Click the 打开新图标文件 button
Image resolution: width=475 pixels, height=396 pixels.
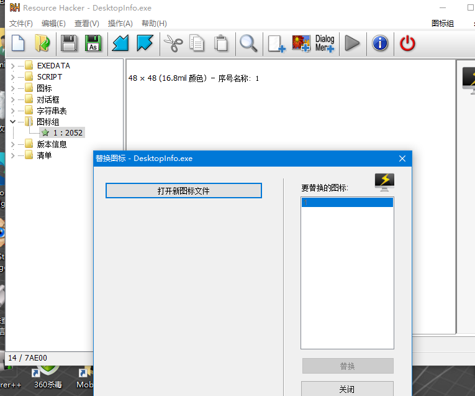click(x=183, y=191)
